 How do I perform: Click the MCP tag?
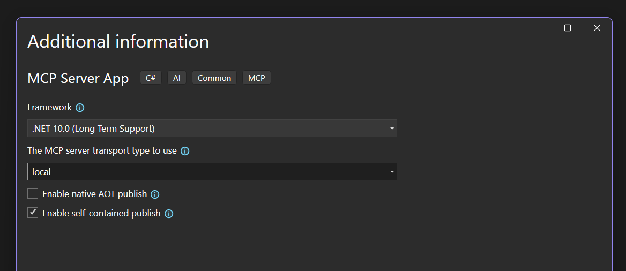click(x=257, y=78)
